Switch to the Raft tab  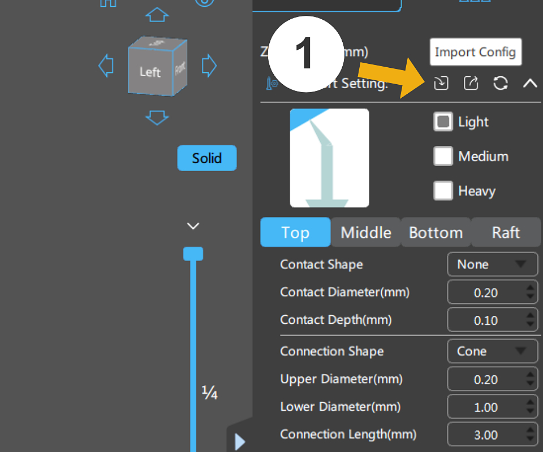tap(506, 233)
